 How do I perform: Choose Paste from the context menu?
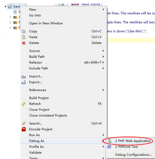(64, 37)
